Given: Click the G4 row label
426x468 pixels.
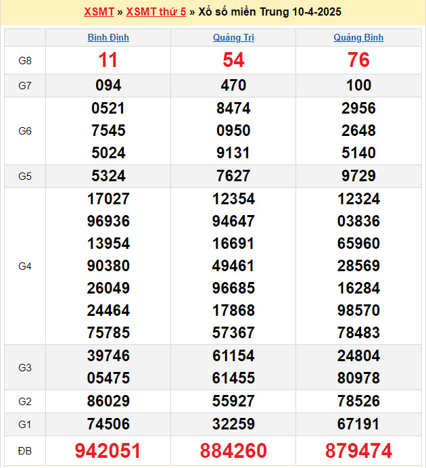Looking at the screenshot, I should [x=25, y=266].
